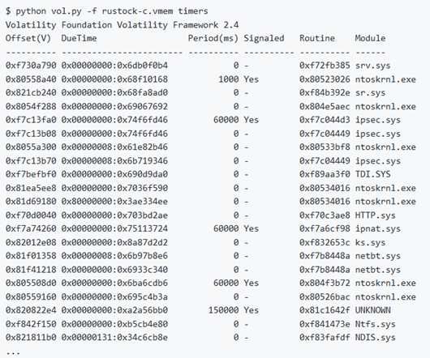Click the Signaled column header
Viewport: 430px width, 358px height.
point(264,39)
